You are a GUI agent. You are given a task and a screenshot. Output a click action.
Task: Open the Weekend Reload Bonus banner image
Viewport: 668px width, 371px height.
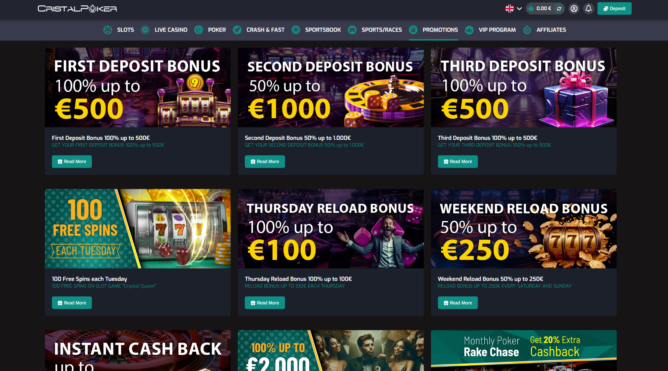pyautogui.click(x=524, y=229)
